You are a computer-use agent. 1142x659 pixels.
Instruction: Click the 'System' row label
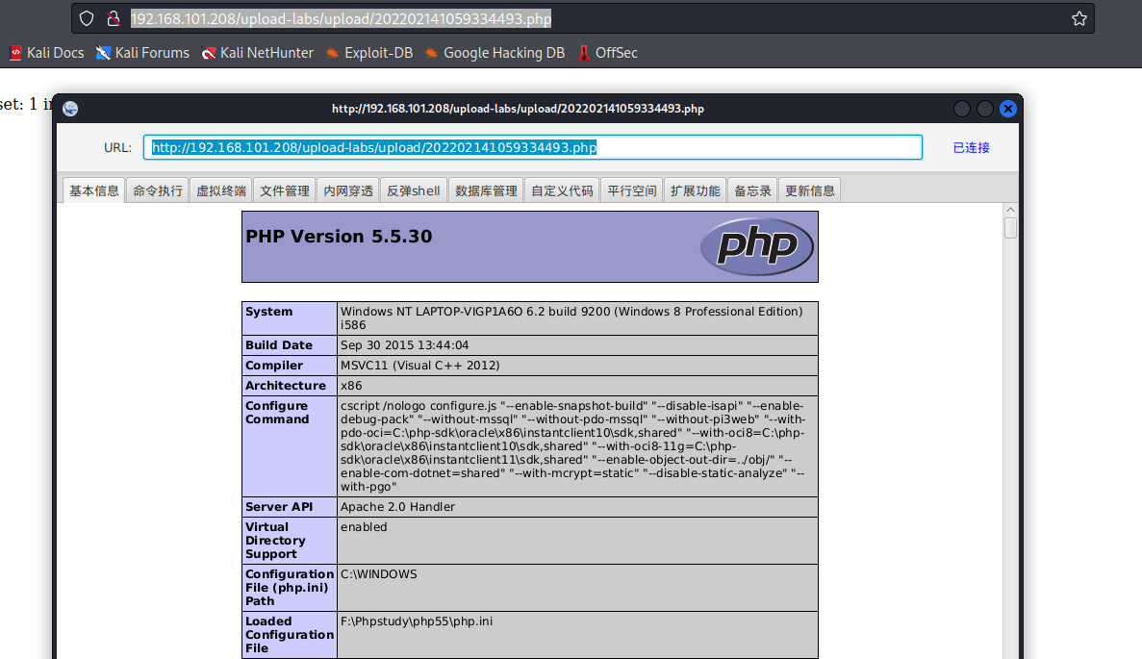268,312
